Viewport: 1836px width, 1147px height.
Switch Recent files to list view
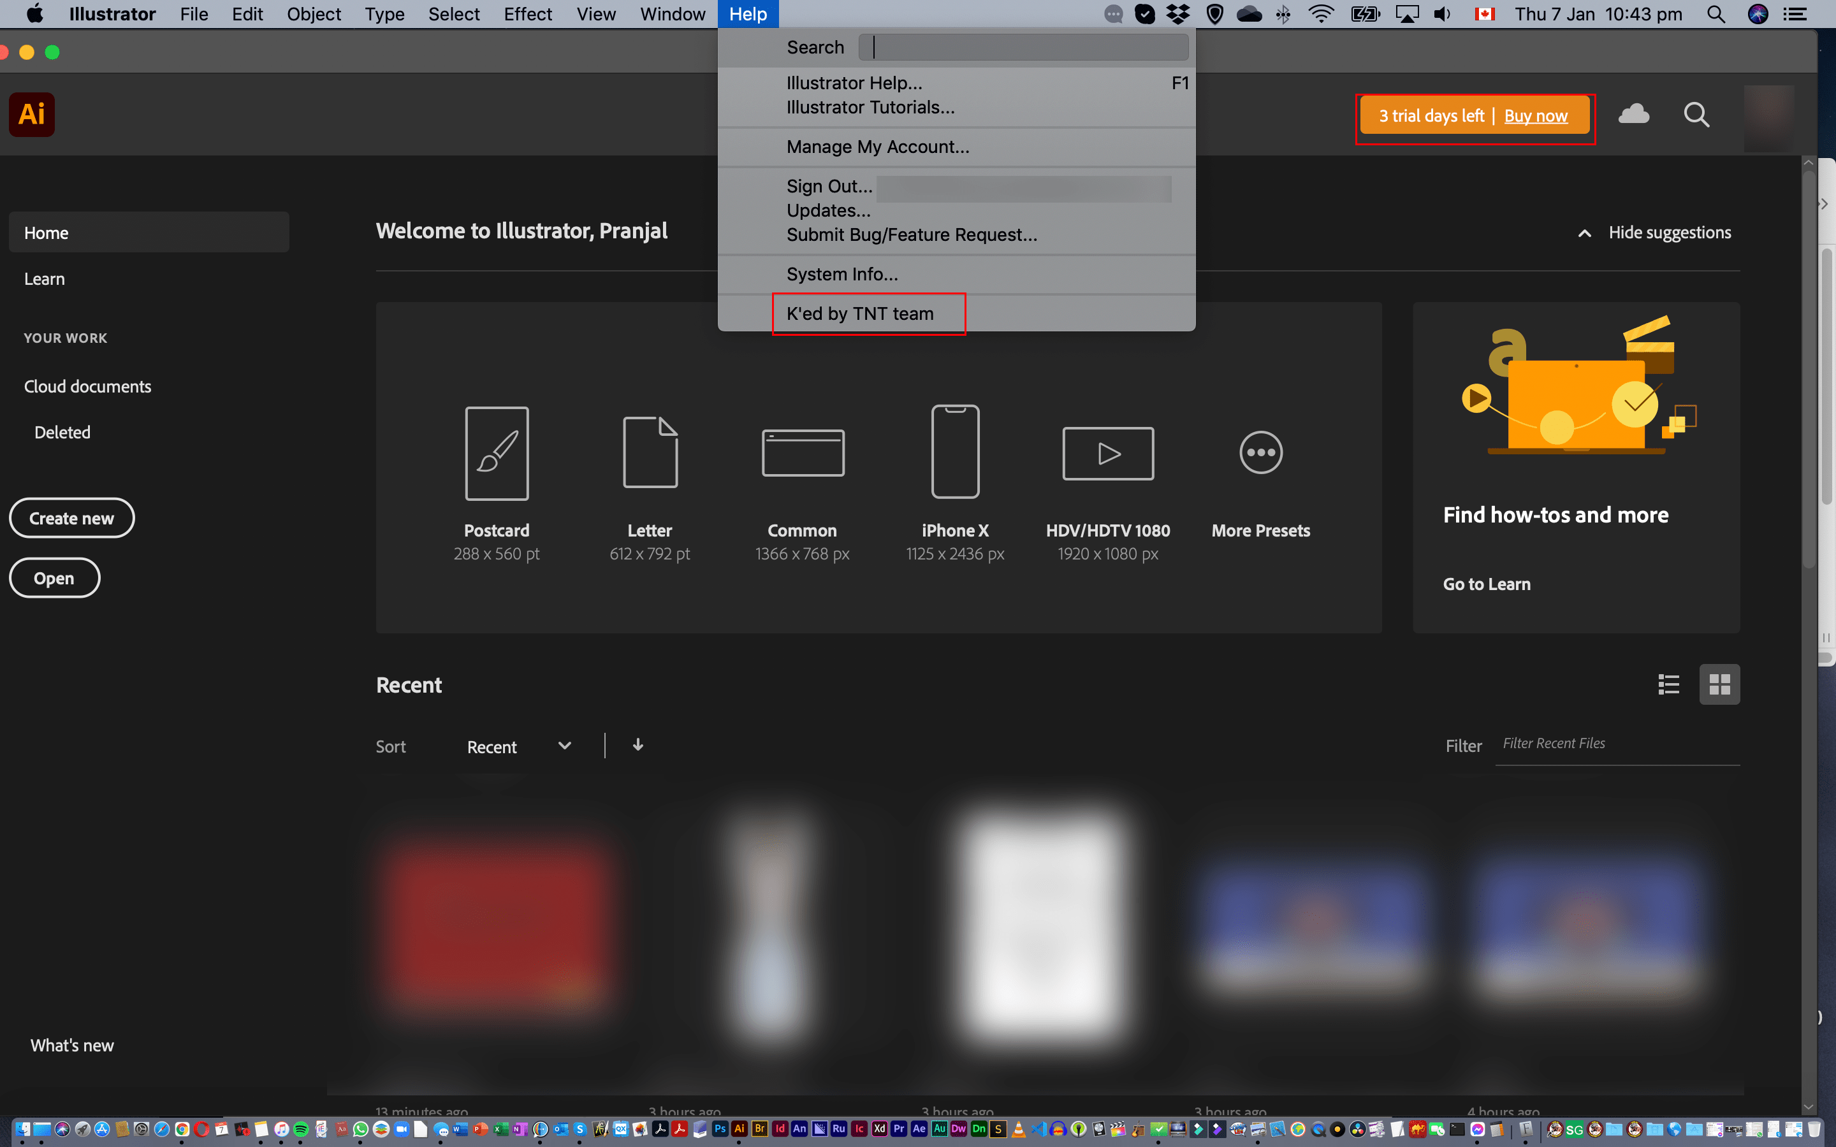[x=1668, y=684]
